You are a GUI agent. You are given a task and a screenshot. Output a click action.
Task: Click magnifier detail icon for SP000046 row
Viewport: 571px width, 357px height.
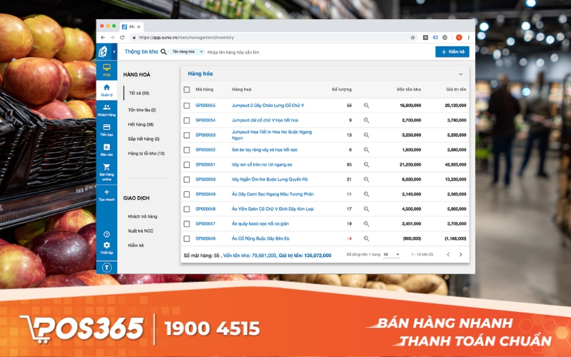pyautogui.click(x=366, y=238)
